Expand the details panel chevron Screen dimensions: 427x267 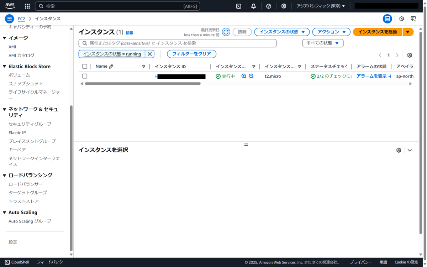coord(410,150)
